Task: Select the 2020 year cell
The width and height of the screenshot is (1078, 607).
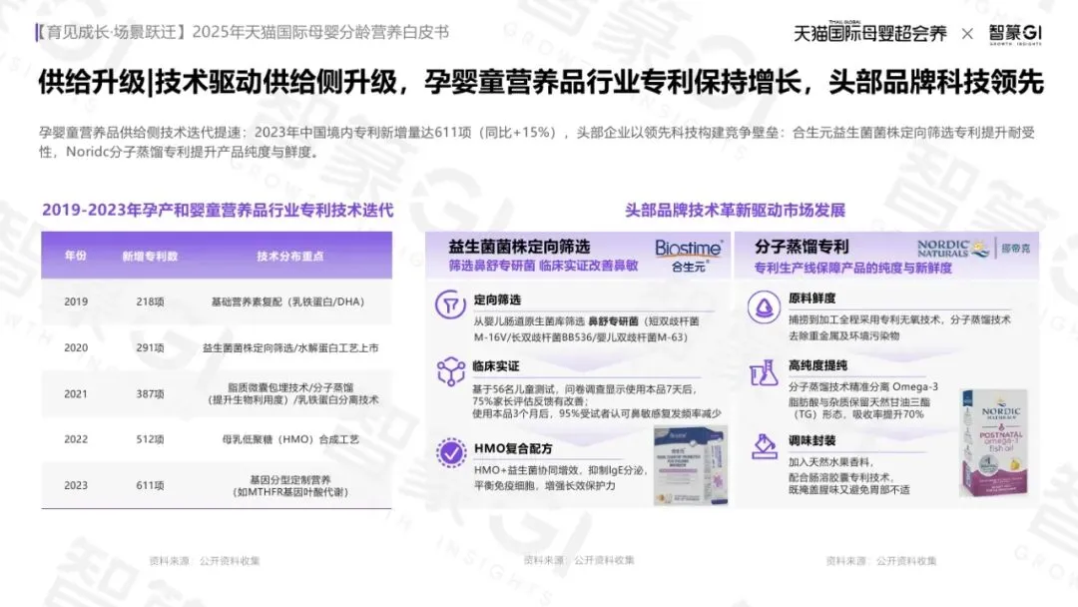Action: (76, 347)
